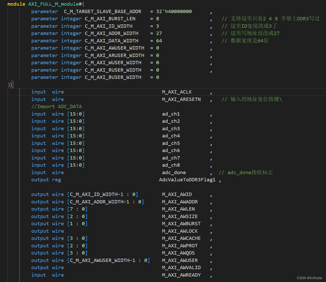The width and height of the screenshot is (326, 282).
Task: Click the M_AXI_AWADDR output port
Action: pyautogui.click(x=179, y=202)
